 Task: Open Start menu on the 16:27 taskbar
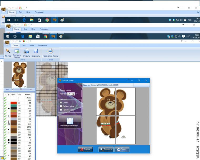tap(7, 37)
